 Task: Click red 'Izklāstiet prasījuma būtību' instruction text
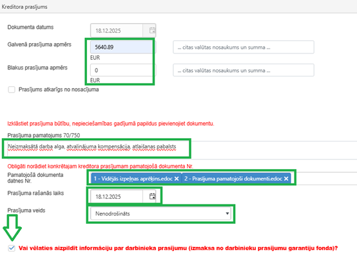[x=111, y=123]
